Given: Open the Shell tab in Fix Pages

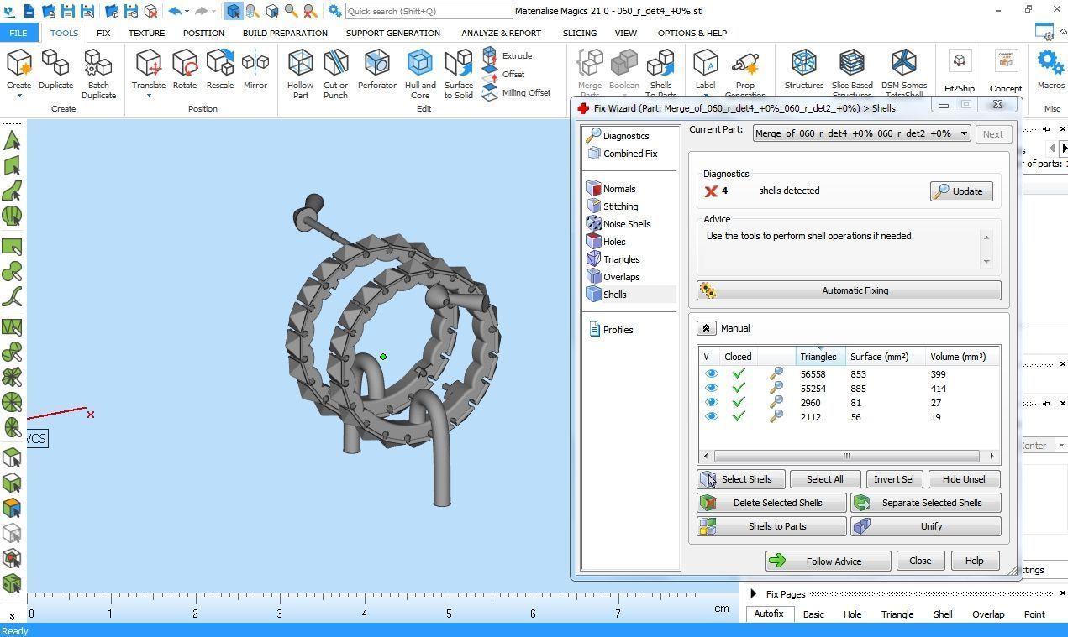Looking at the screenshot, I should point(943,614).
